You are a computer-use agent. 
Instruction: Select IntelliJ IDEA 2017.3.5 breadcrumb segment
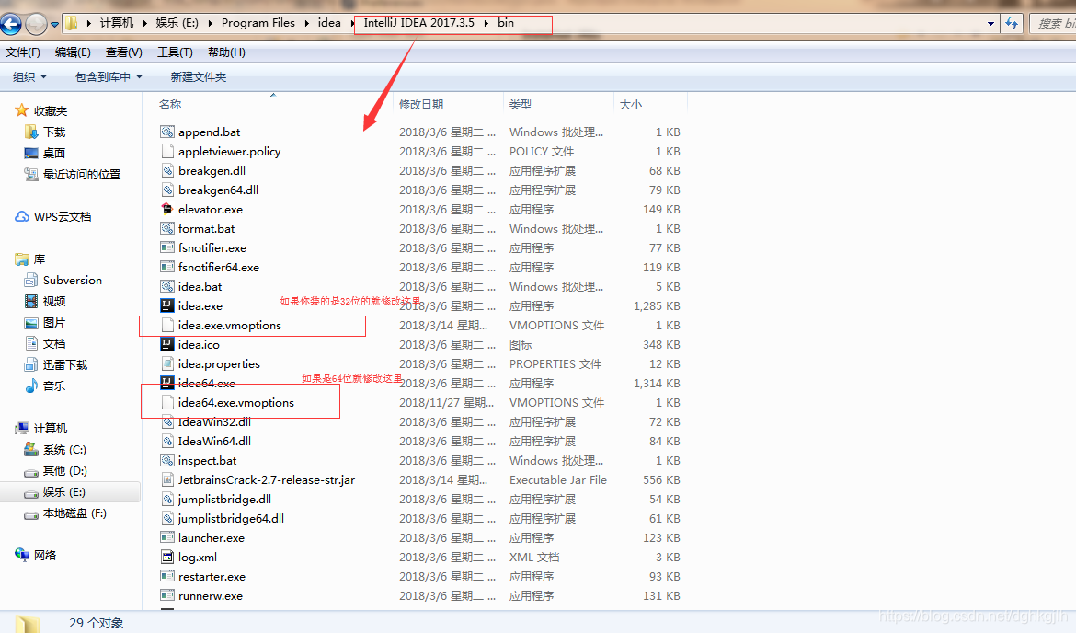[418, 23]
